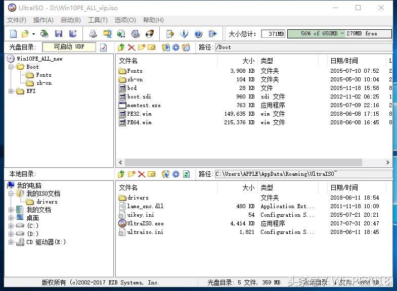Click the Open file folder icon
This screenshot has height=291, width=397.
(25, 34)
